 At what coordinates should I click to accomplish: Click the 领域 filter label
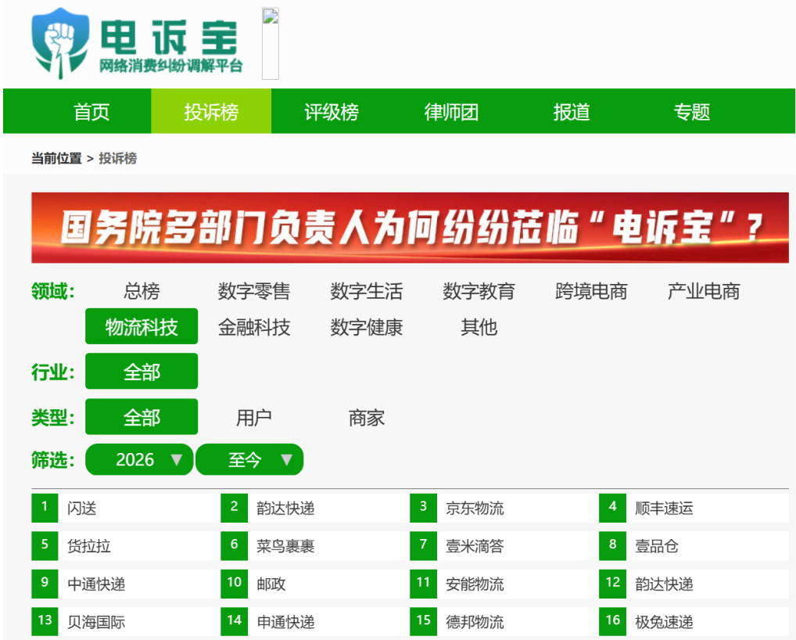53,292
